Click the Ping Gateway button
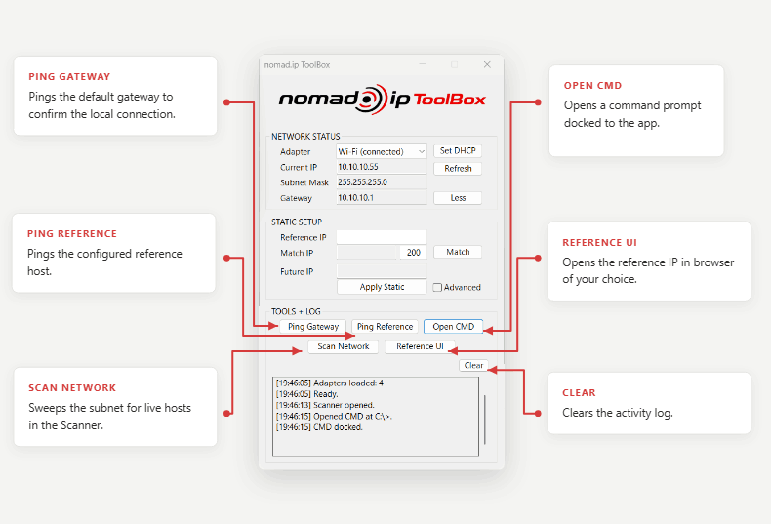Viewport: 771px width, 524px height. click(x=312, y=326)
